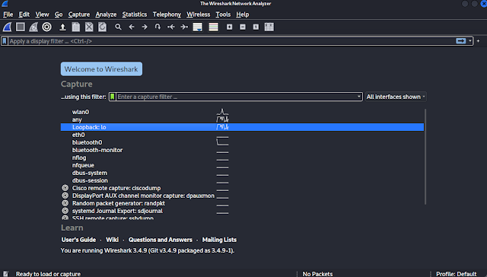Viewport: 487px width, 277px height.
Task: Open the Telephony menu
Action: pyautogui.click(x=167, y=14)
